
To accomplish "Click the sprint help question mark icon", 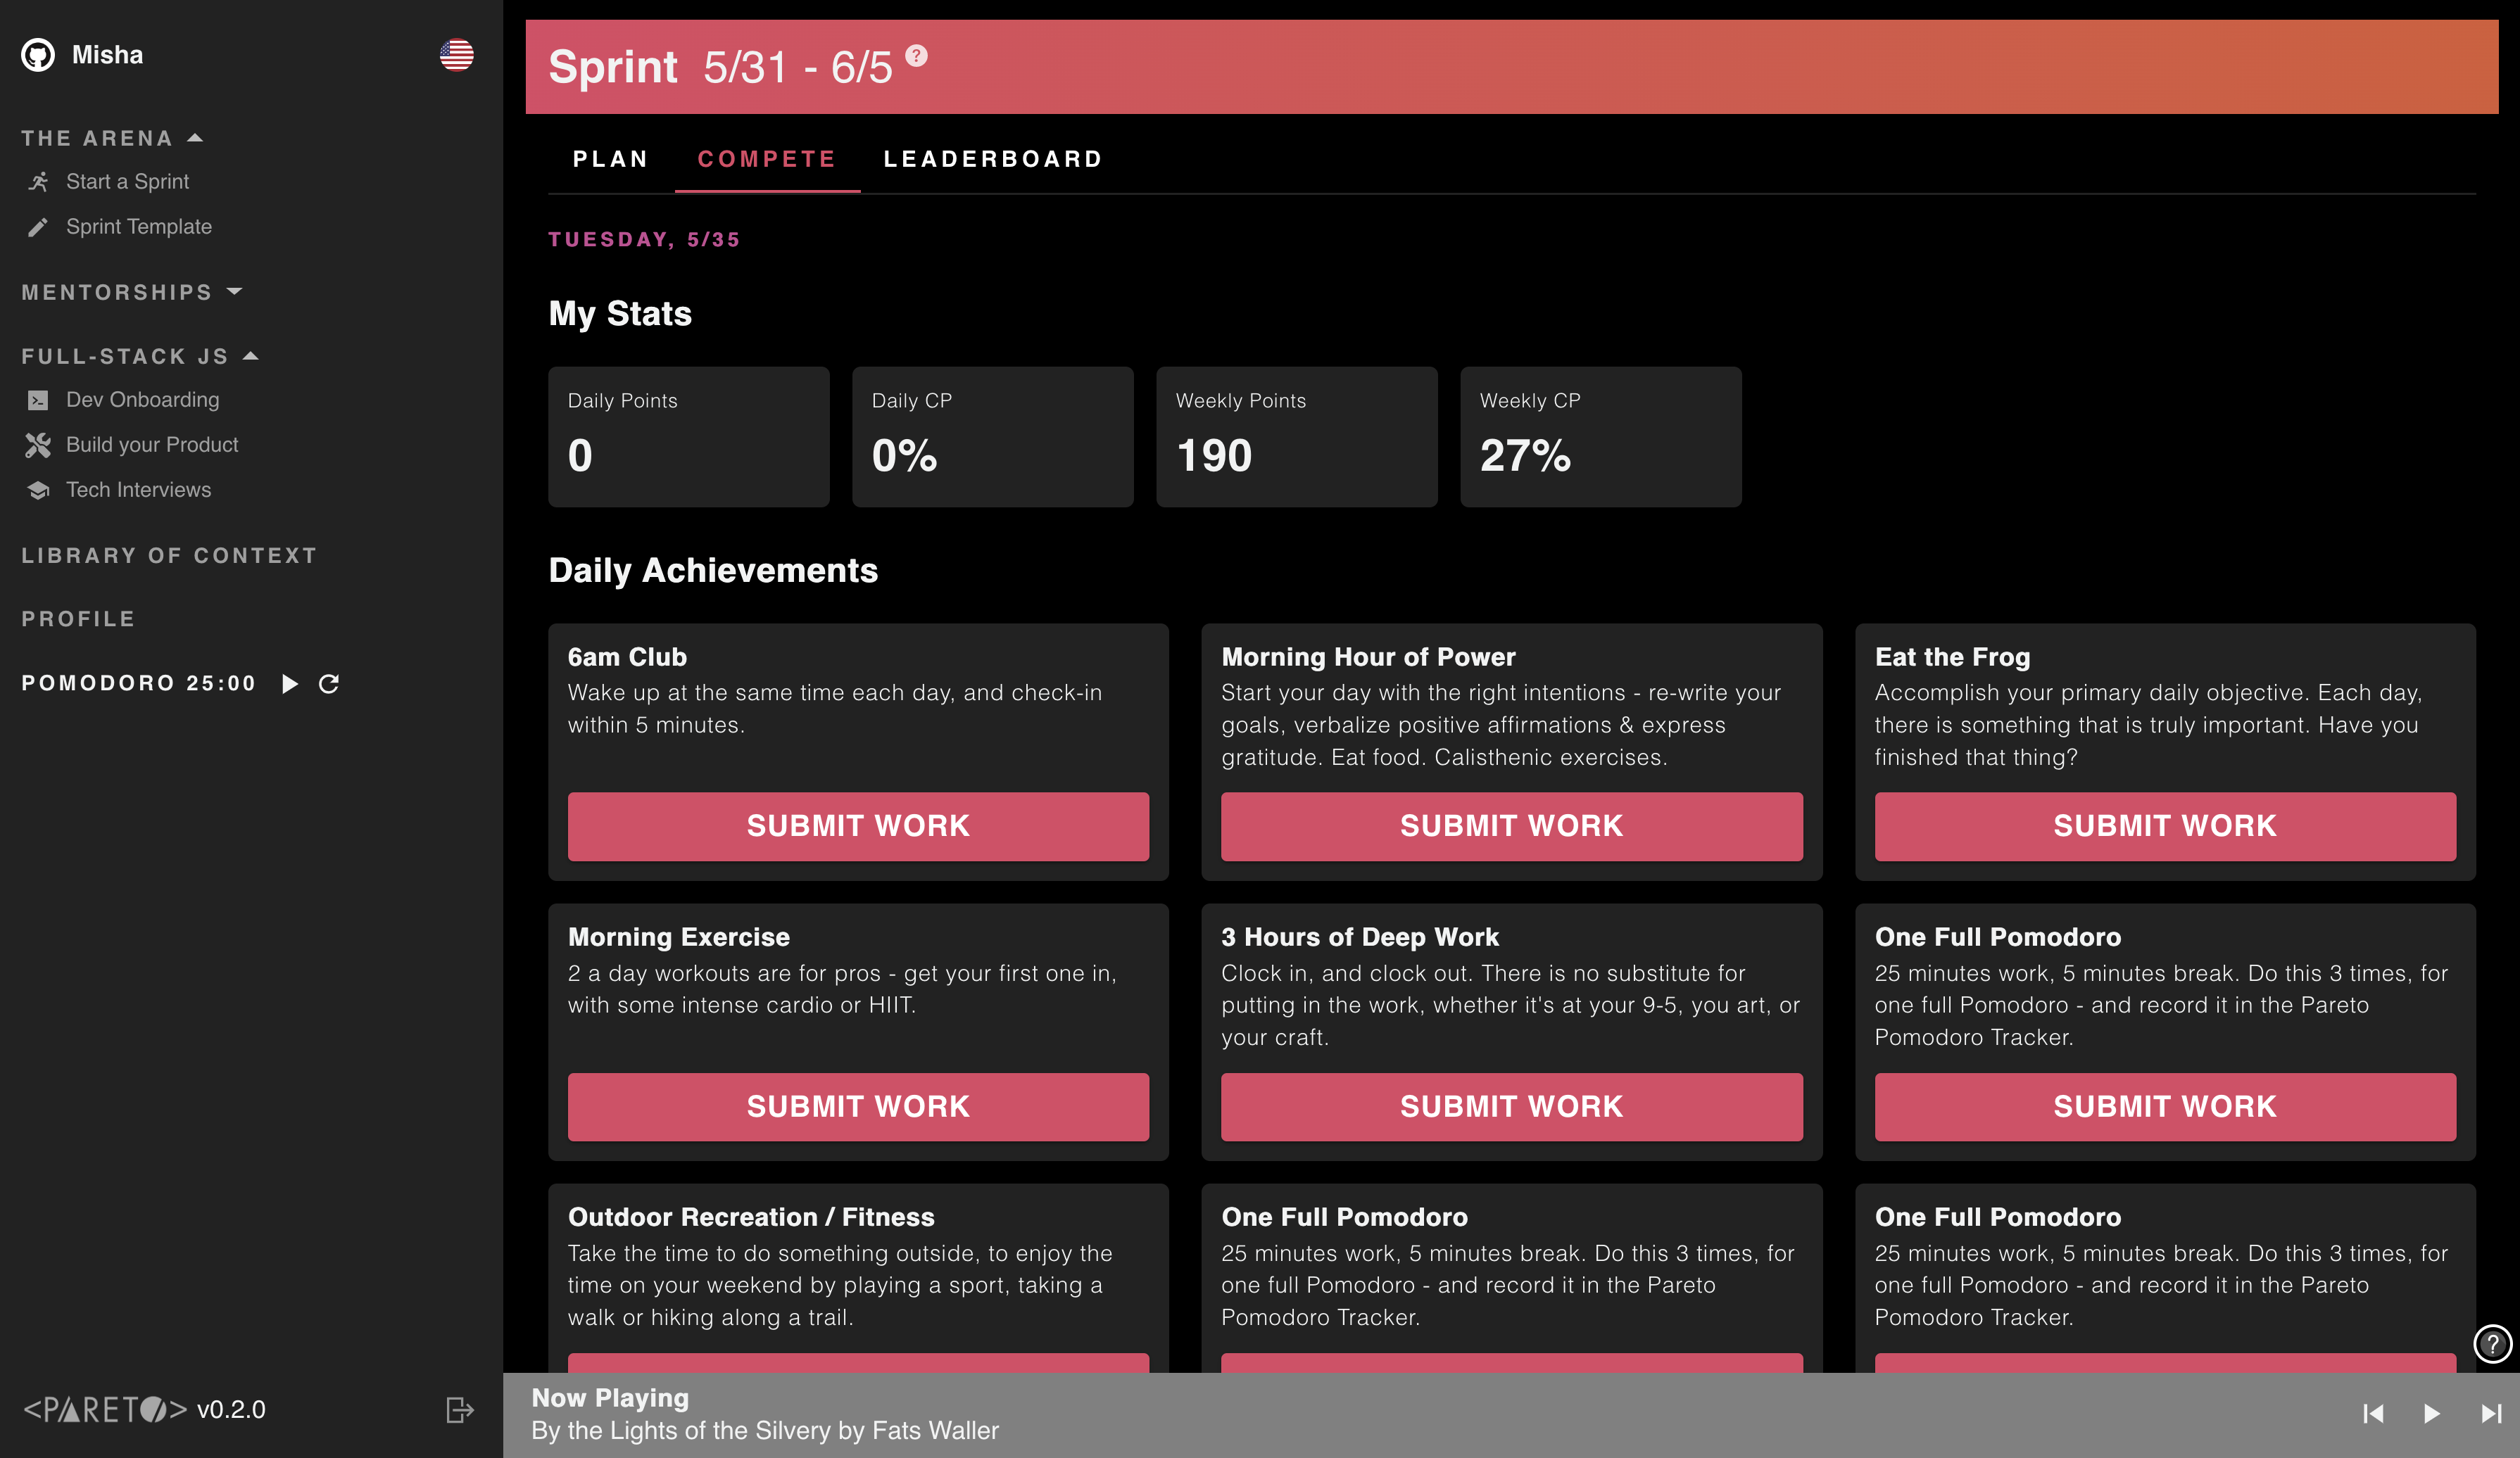I will coord(916,56).
